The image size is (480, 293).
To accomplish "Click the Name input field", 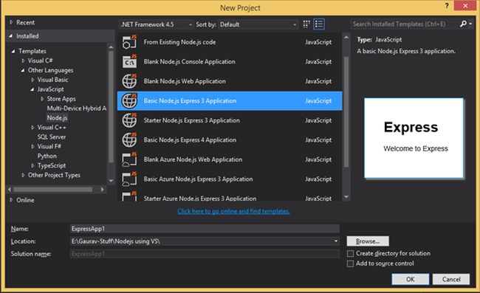I will pyautogui.click(x=205, y=229).
